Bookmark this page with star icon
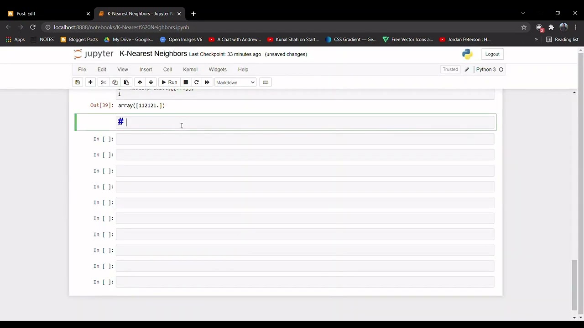Screen dimensions: 584x328 (x=524, y=27)
